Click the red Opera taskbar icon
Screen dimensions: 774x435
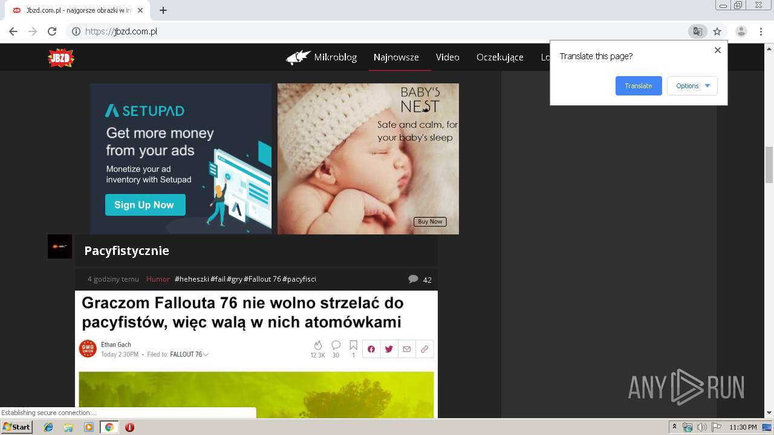[x=129, y=427]
